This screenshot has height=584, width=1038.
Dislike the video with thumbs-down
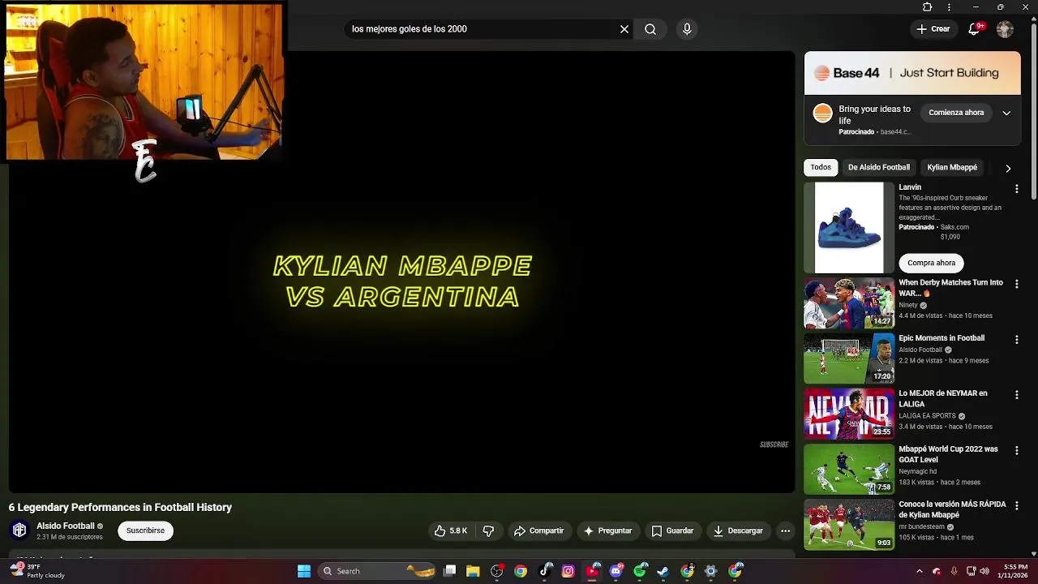click(488, 530)
